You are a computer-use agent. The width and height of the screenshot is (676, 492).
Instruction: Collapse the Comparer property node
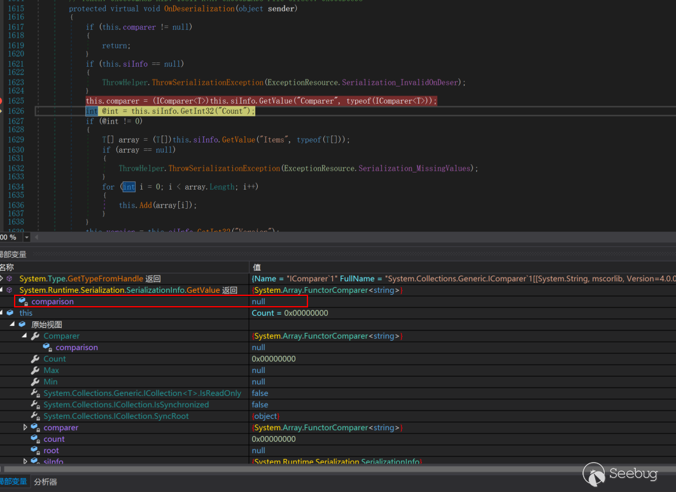25,336
